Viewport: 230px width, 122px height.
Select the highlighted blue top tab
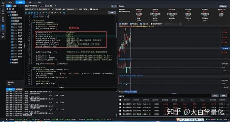pyautogui.click(x=20, y=2)
